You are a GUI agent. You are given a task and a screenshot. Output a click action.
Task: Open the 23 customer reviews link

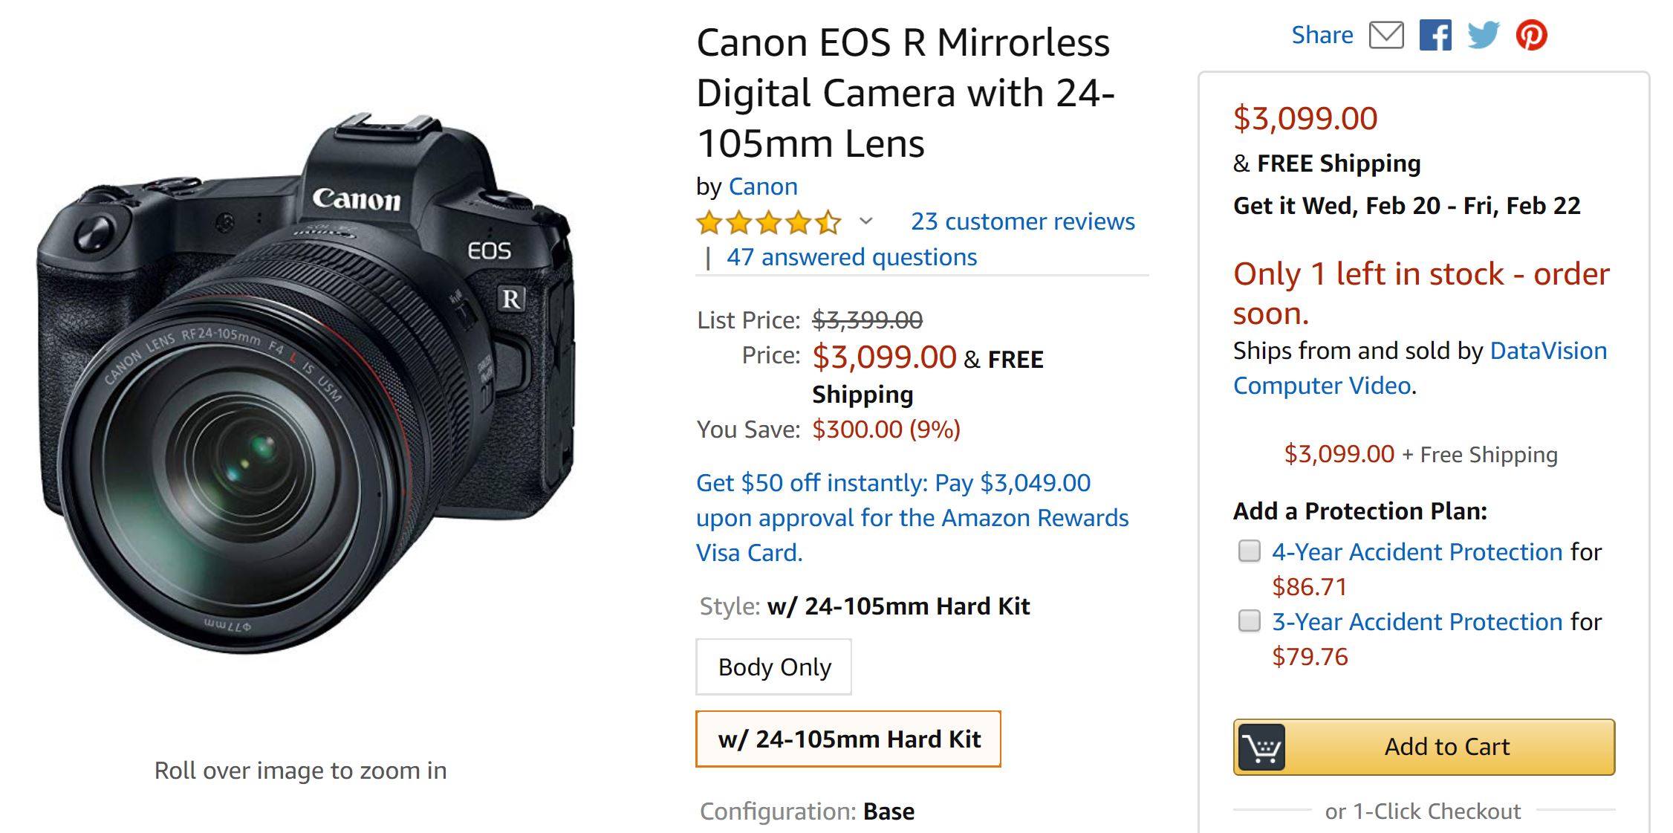tap(1023, 221)
